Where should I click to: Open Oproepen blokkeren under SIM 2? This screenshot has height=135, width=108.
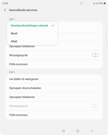point(54,97)
